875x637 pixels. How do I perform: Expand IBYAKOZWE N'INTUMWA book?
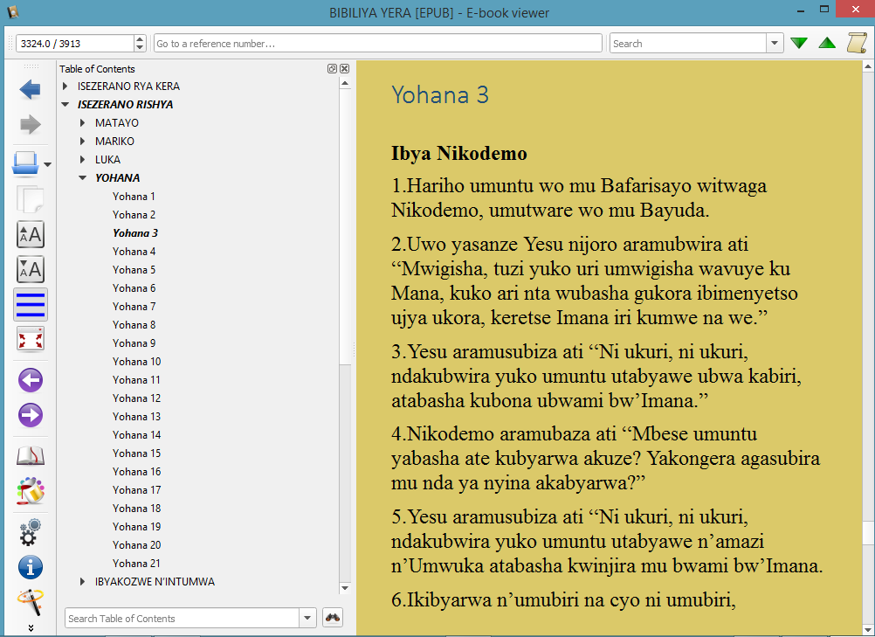pos(83,582)
